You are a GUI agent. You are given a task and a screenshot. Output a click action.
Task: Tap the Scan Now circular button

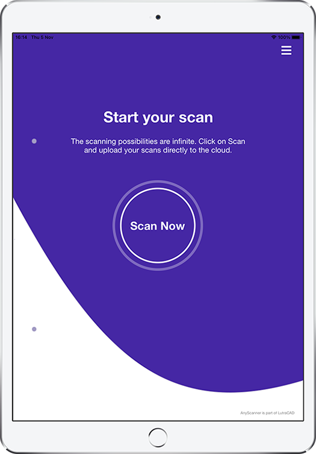(158, 225)
